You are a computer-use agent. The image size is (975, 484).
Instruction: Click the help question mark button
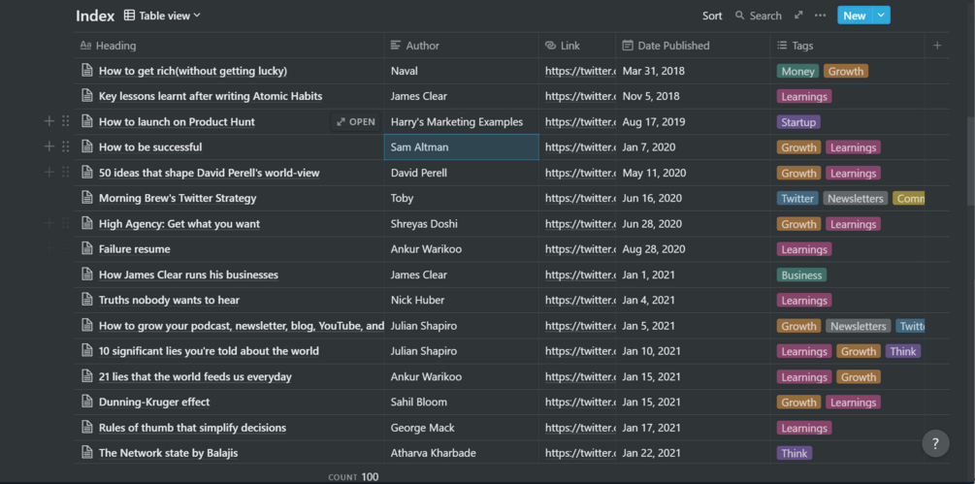pos(935,443)
